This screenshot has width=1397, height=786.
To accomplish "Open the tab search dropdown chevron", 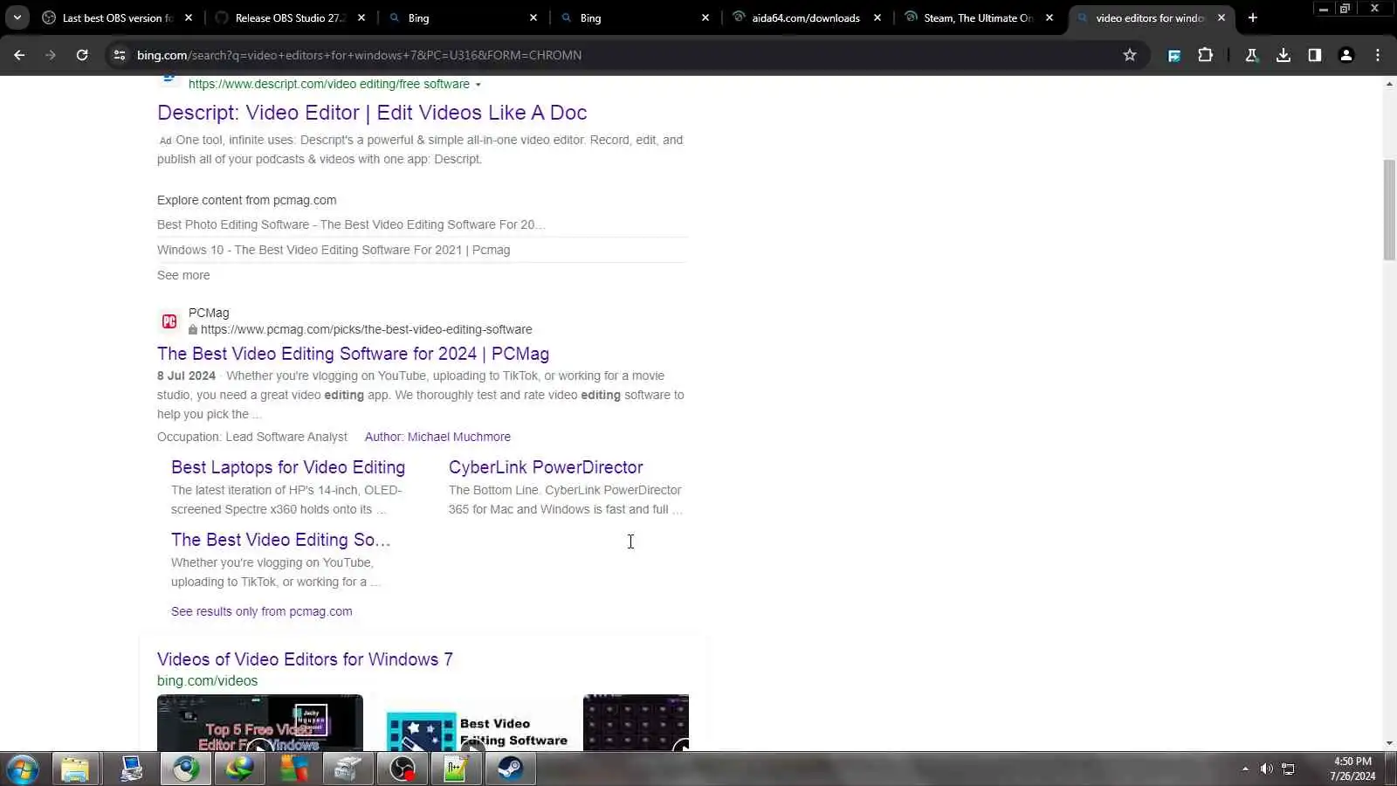I will [17, 17].
